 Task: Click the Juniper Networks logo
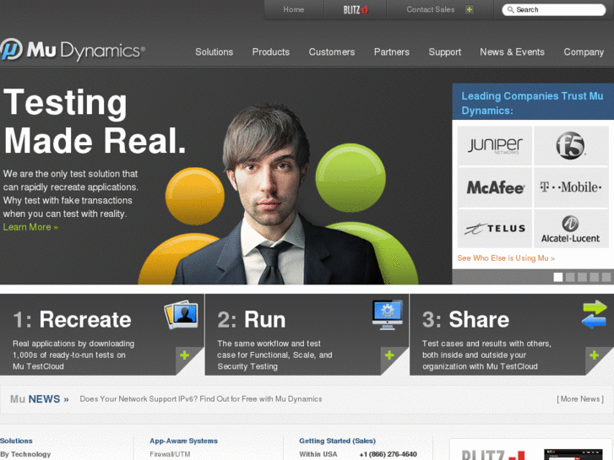point(495,146)
